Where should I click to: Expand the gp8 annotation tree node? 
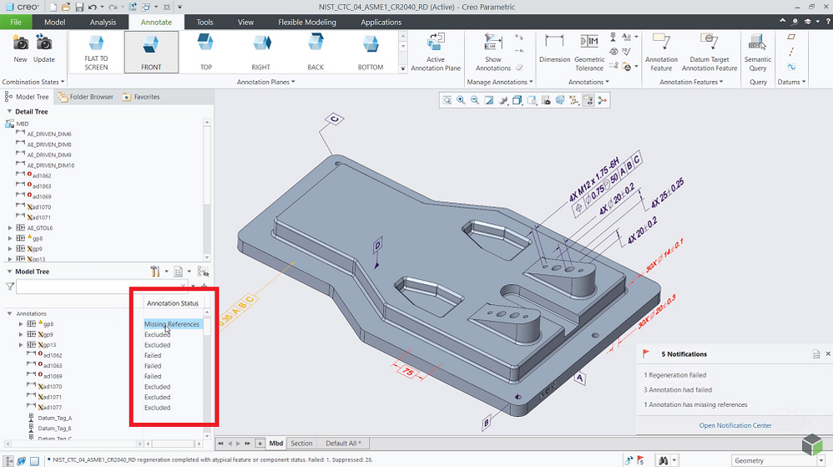(21, 324)
